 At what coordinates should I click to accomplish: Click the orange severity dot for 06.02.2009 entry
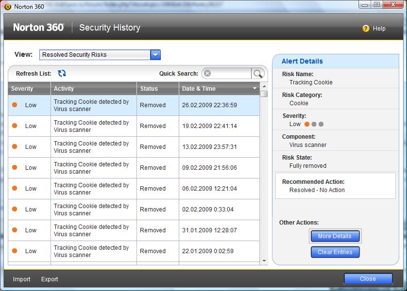[15, 188]
